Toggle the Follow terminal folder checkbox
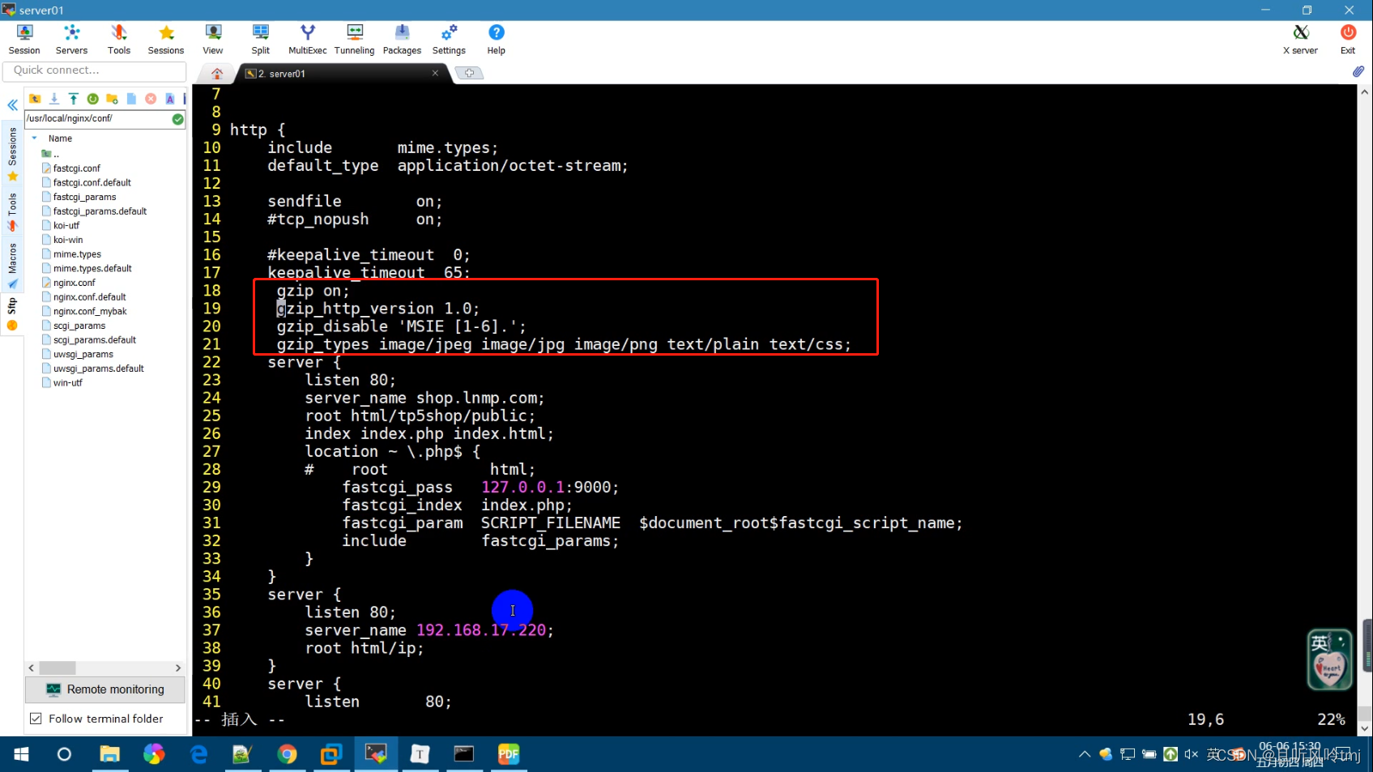 tap(36, 719)
